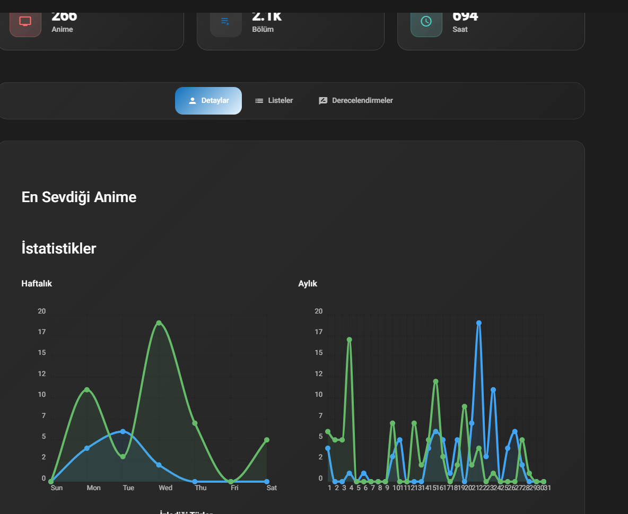The height and width of the screenshot is (514, 628).
Task: Click green peak on day 4 in Aylık chart
Action: (350, 339)
